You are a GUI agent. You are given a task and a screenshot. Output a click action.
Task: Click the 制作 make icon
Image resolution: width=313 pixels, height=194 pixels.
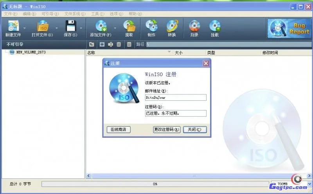pos(151,26)
